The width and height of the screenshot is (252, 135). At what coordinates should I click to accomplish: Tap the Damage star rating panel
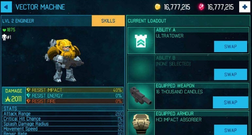pos(14,96)
